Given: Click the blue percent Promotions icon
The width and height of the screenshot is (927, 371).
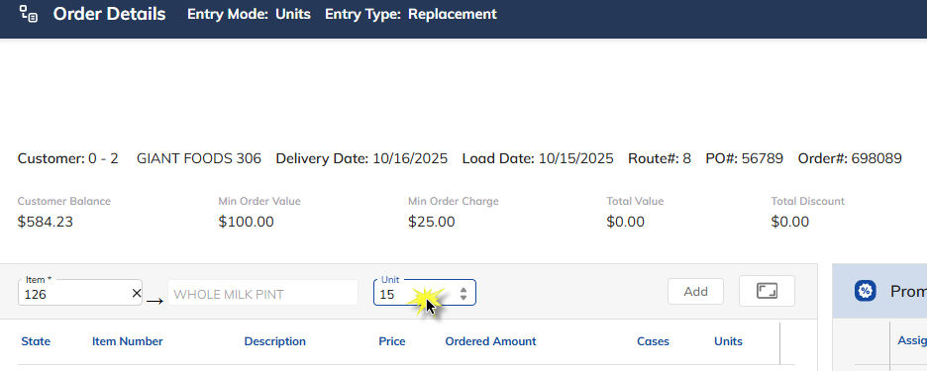Looking at the screenshot, I should coord(865,291).
